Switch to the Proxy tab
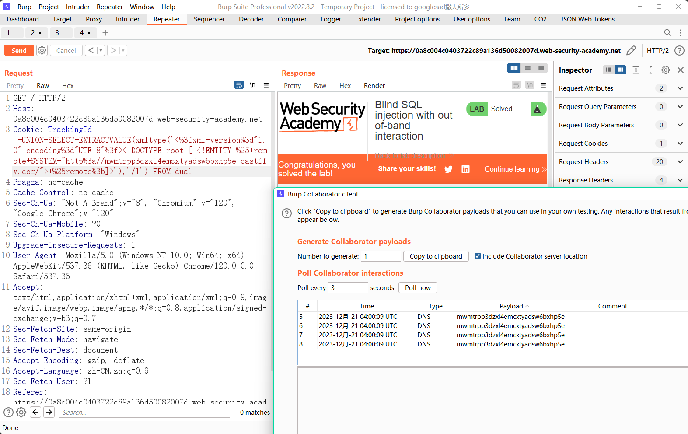The height and width of the screenshot is (434, 688). tap(94, 19)
